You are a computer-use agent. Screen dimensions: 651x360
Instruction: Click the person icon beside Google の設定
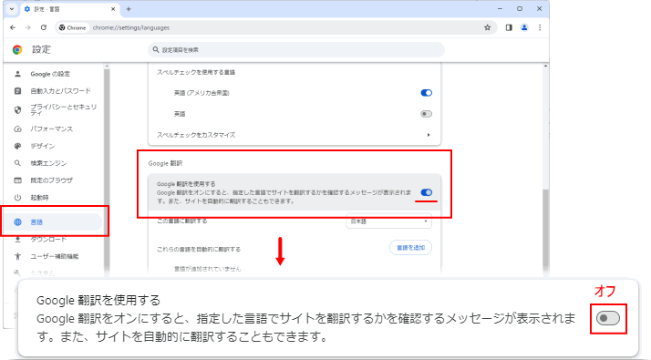pos(17,74)
